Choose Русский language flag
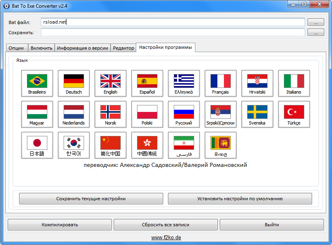 [184, 114]
